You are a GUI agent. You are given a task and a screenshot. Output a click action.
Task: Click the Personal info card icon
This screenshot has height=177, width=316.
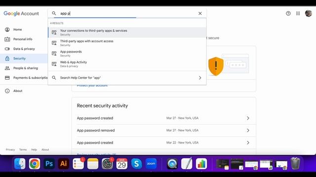click(x=7, y=39)
